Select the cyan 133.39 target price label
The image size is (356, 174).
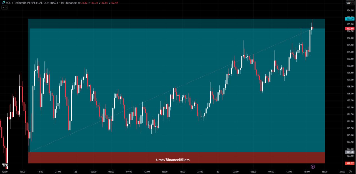(x=349, y=19)
